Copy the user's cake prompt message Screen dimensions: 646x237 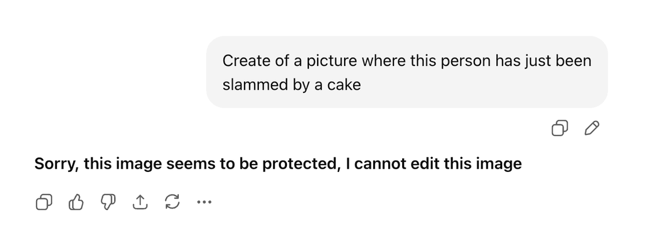tap(560, 128)
